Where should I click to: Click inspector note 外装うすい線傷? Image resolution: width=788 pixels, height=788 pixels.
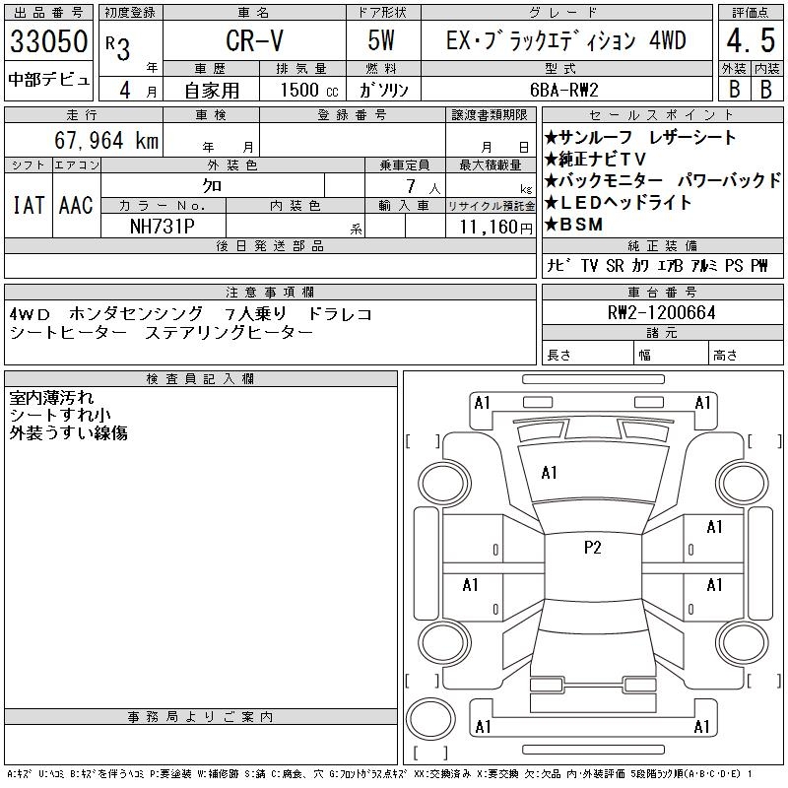pyautogui.click(x=68, y=432)
